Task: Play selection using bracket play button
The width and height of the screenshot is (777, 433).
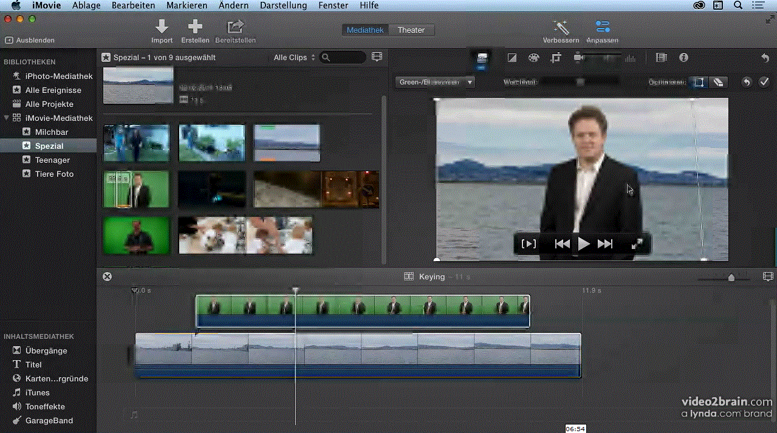Action: (529, 244)
